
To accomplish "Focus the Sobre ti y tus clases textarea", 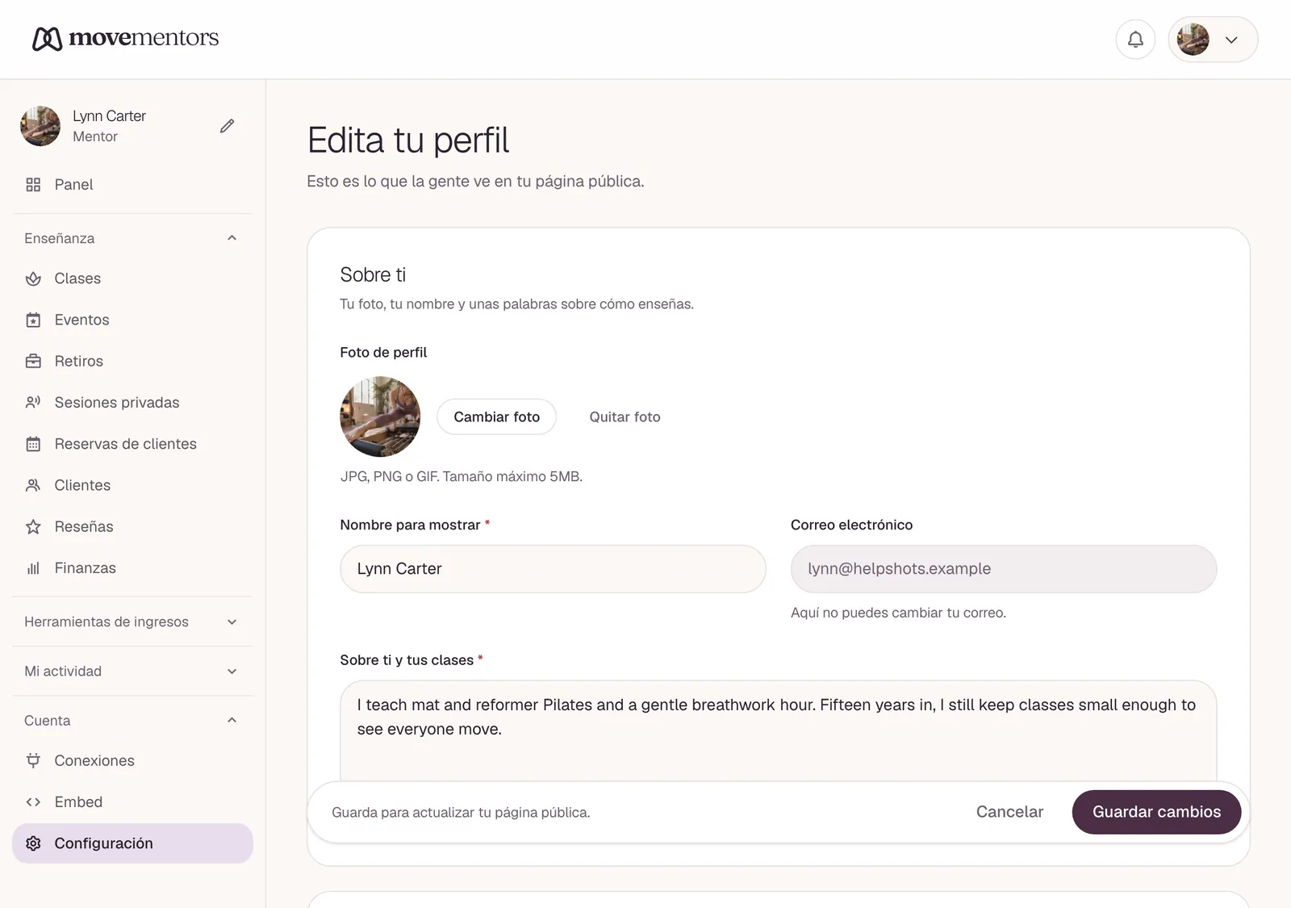I will [x=779, y=730].
